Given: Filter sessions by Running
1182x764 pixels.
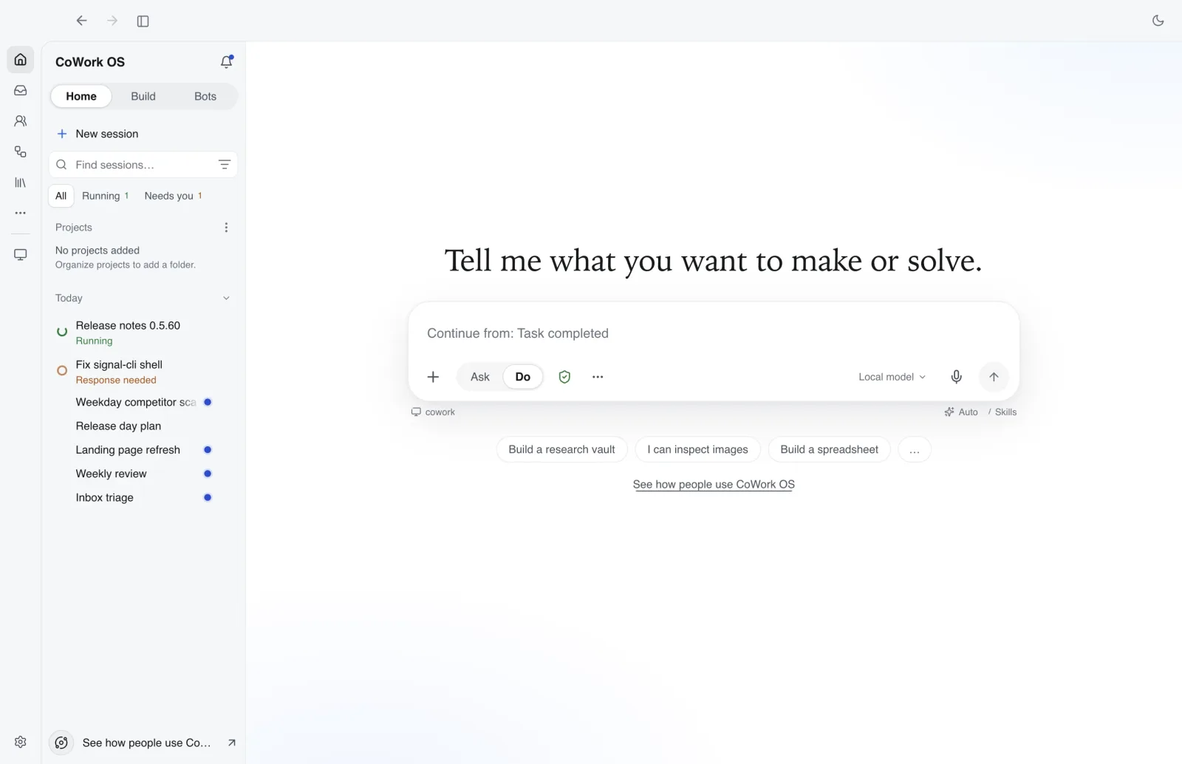Looking at the screenshot, I should (x=105, y=196).
